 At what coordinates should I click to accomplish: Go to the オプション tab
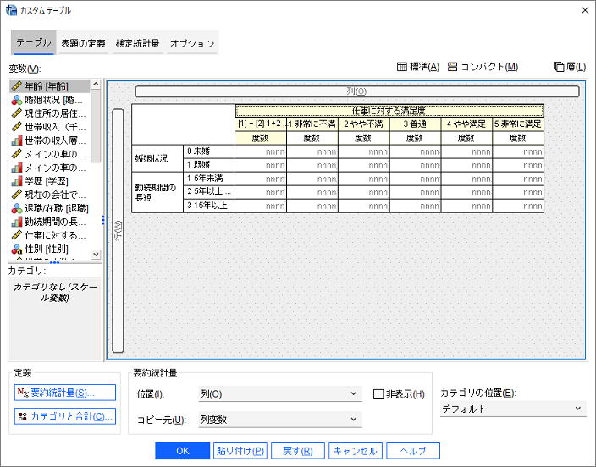[191, 43]
